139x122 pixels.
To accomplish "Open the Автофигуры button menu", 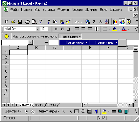I will pos(49,111).
